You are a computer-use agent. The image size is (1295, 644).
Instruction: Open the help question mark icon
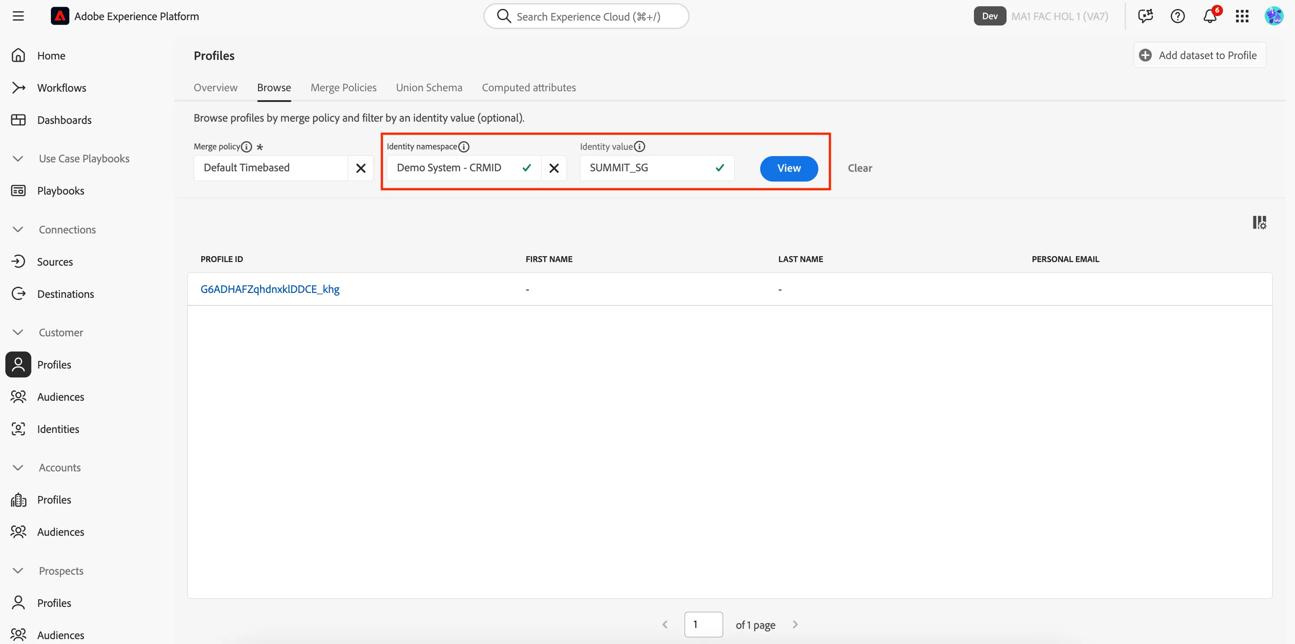(x=1177, y=16)
